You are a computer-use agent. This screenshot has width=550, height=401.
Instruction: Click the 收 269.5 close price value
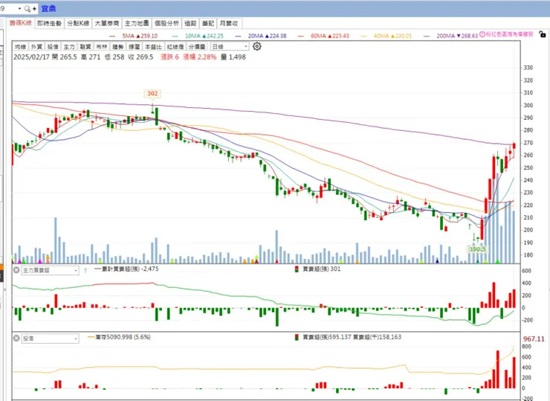click(x=140, y=57)
